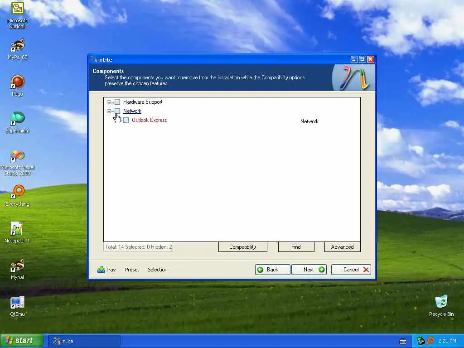
Task: Select the Microsoft Visual Studio 2008 shortcut
Action: tap(17, 163)
